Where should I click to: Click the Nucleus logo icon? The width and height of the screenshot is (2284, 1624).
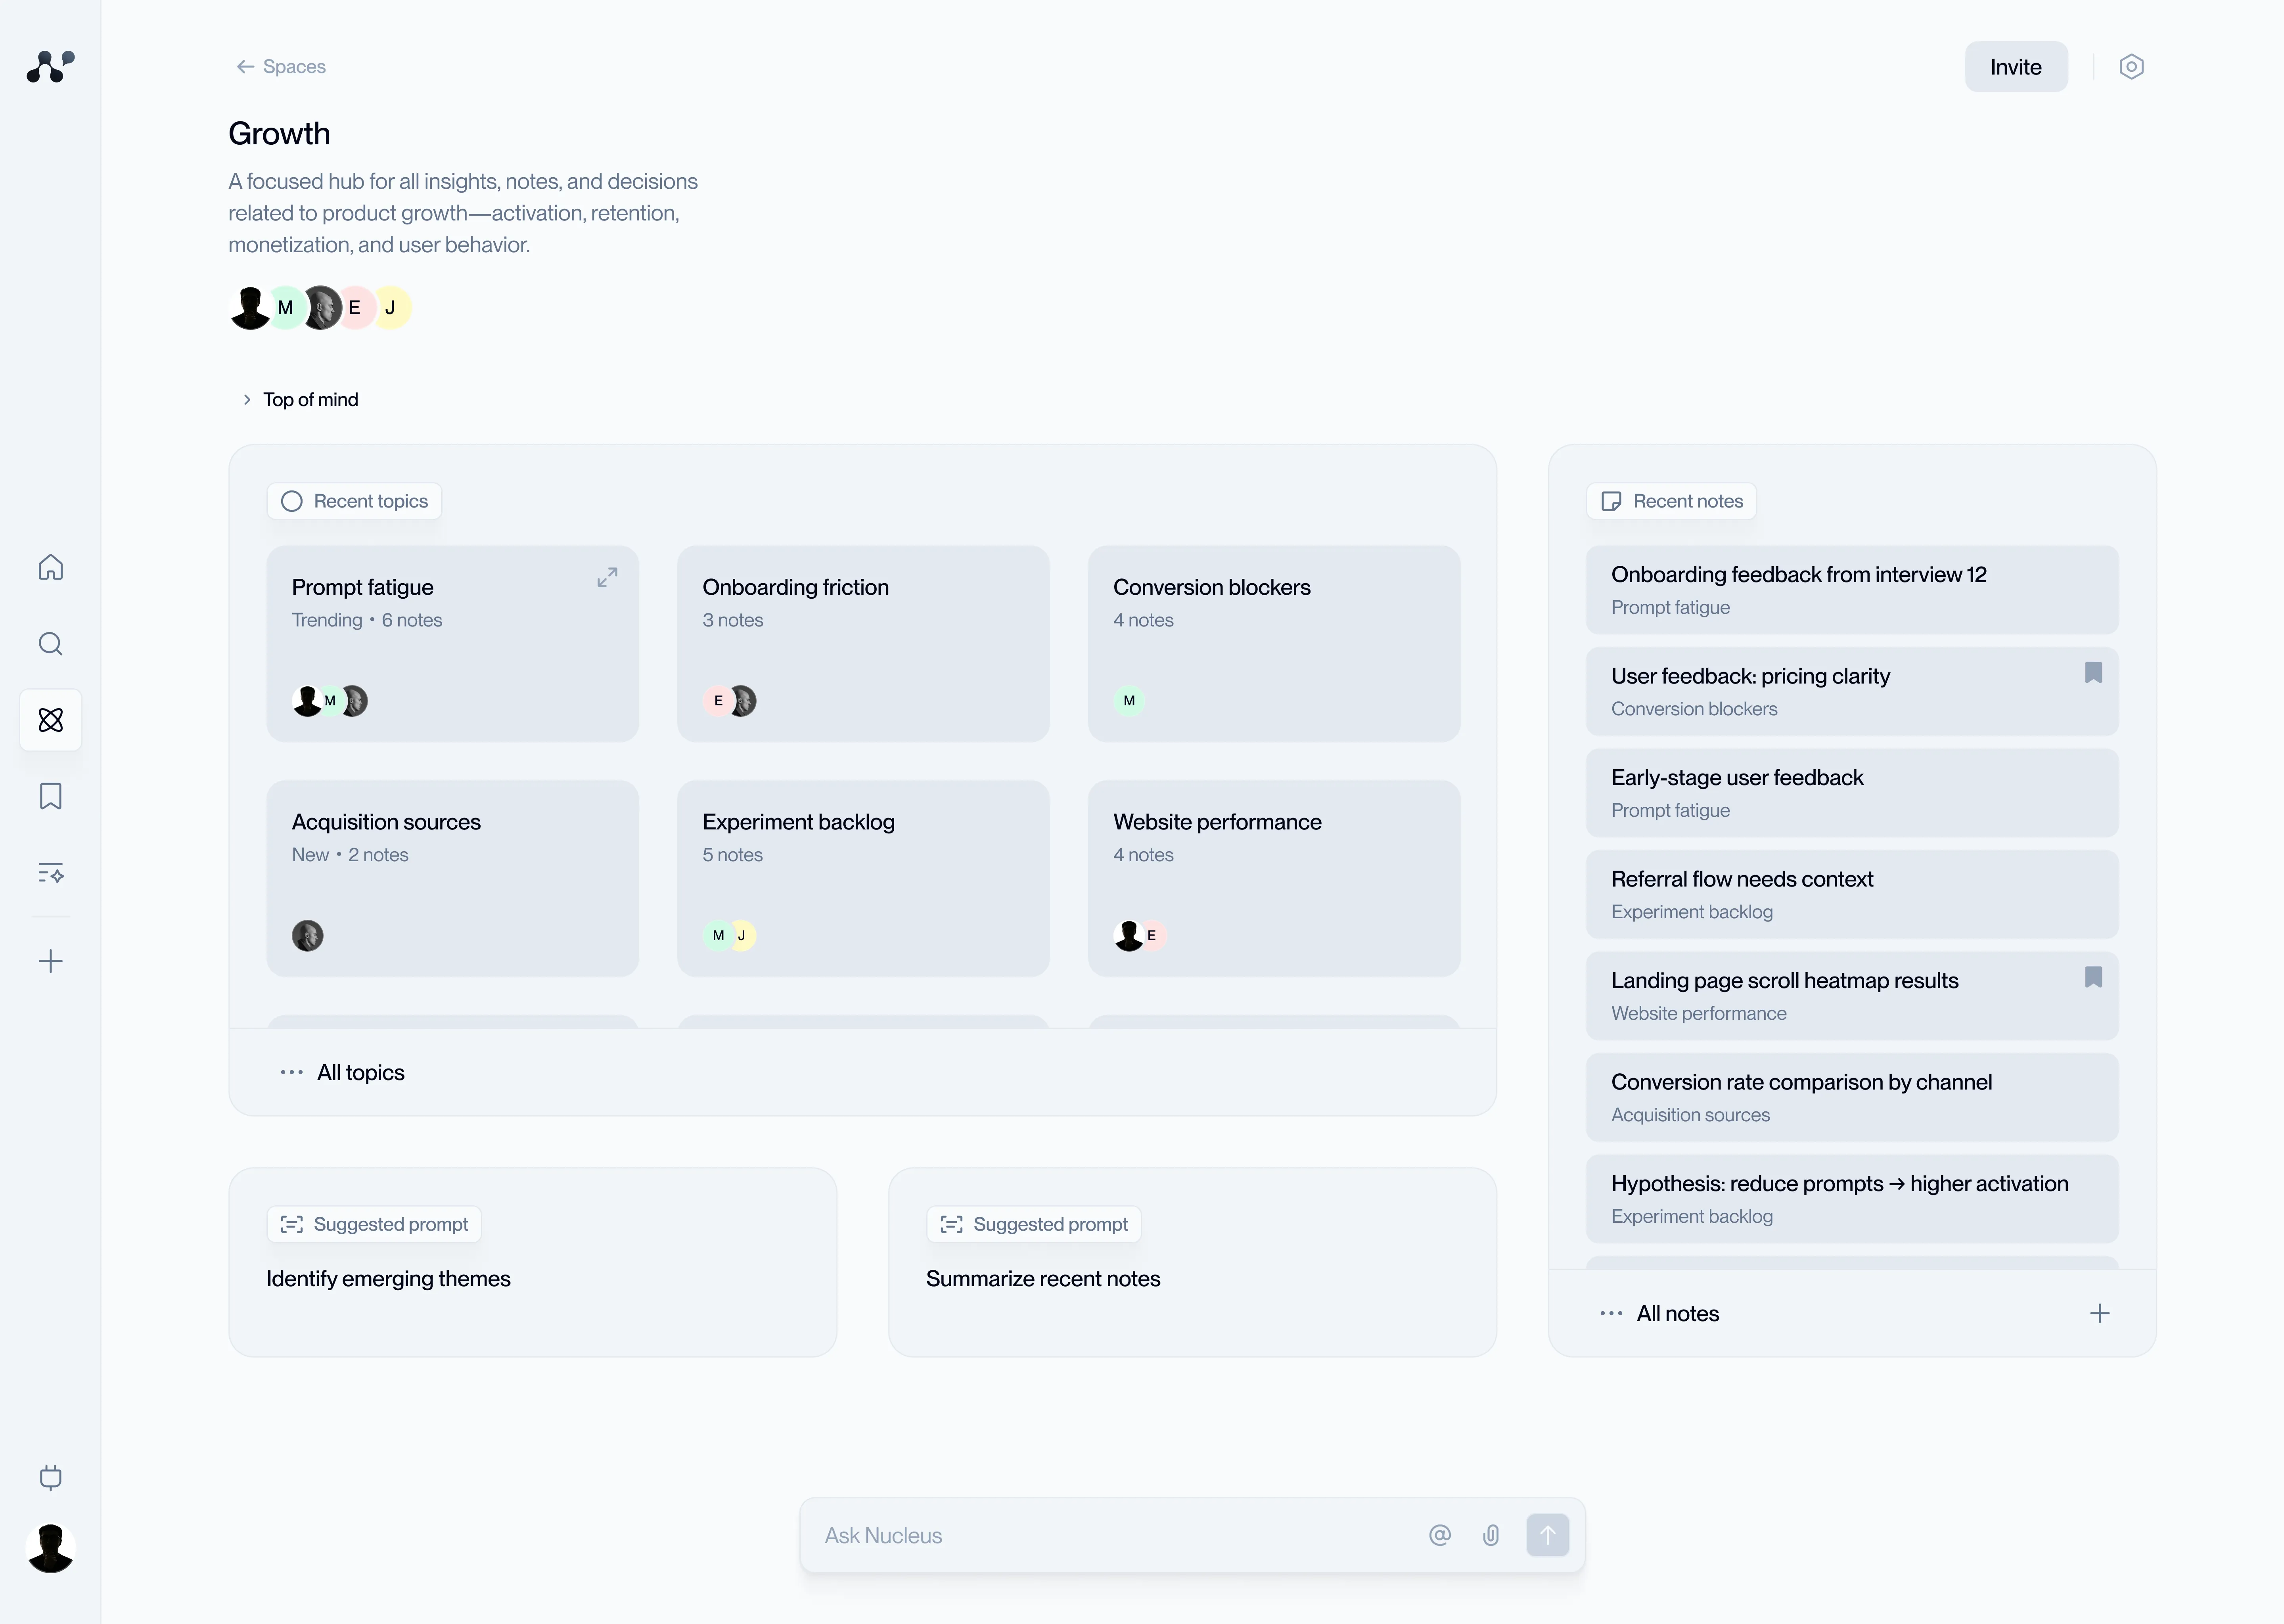pos(50,67)
